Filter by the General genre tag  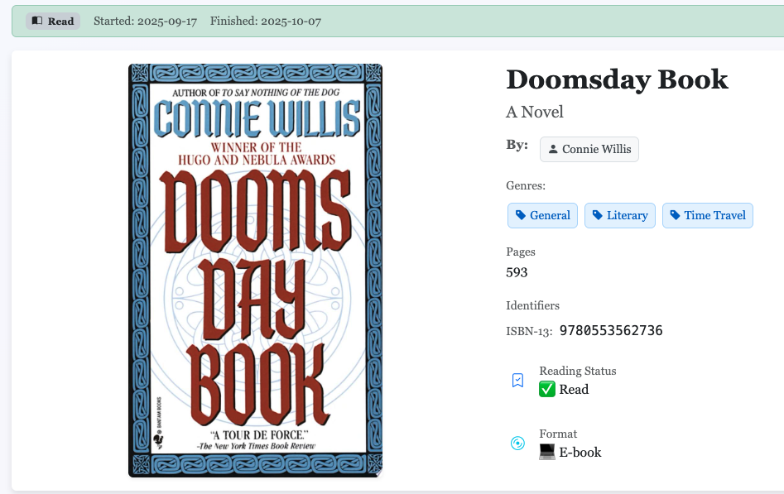(x=542, y=215)
